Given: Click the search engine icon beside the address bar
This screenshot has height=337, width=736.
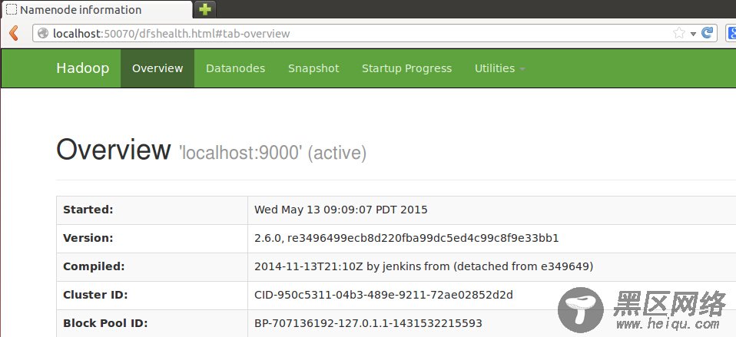Looking at the screenshot, I should 731,33.
